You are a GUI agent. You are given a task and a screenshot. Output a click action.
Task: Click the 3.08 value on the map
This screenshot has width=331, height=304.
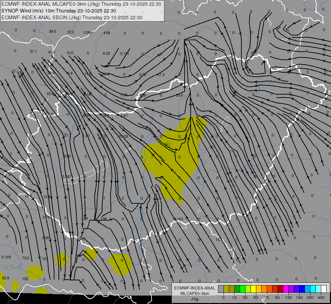coord(46,238)
